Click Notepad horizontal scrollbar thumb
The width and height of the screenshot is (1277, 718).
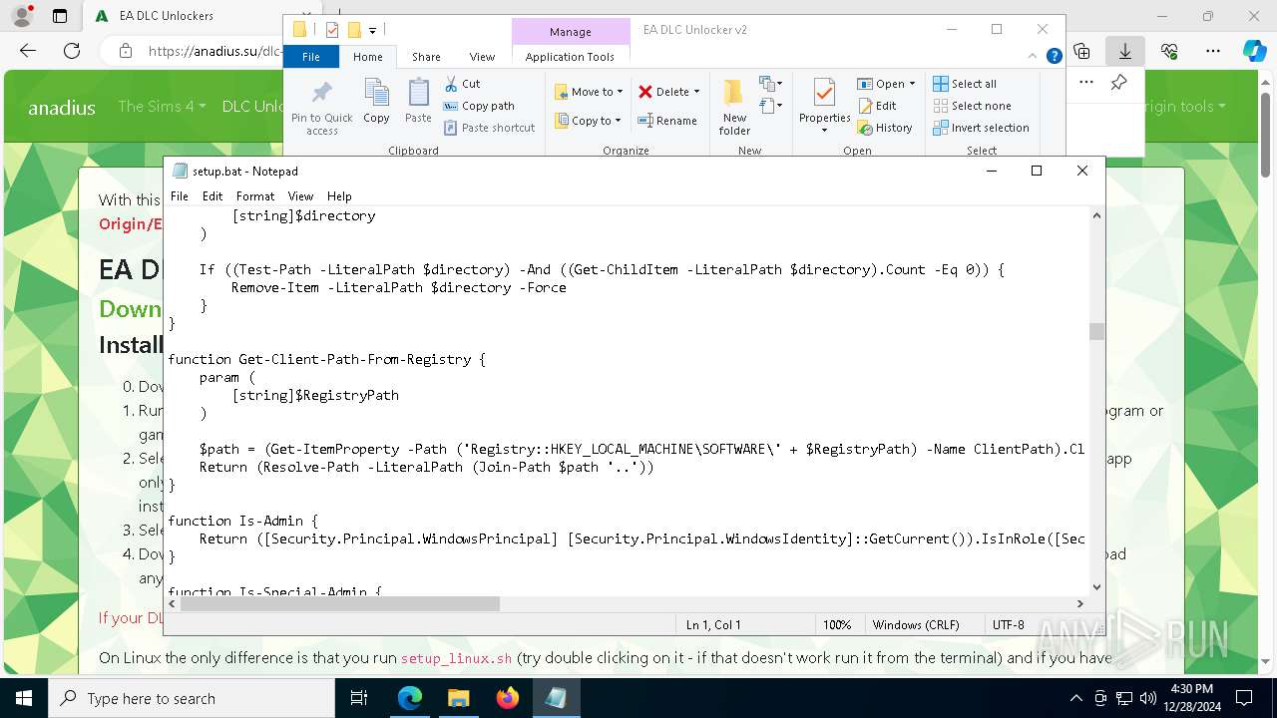click(x=339, y=603)
